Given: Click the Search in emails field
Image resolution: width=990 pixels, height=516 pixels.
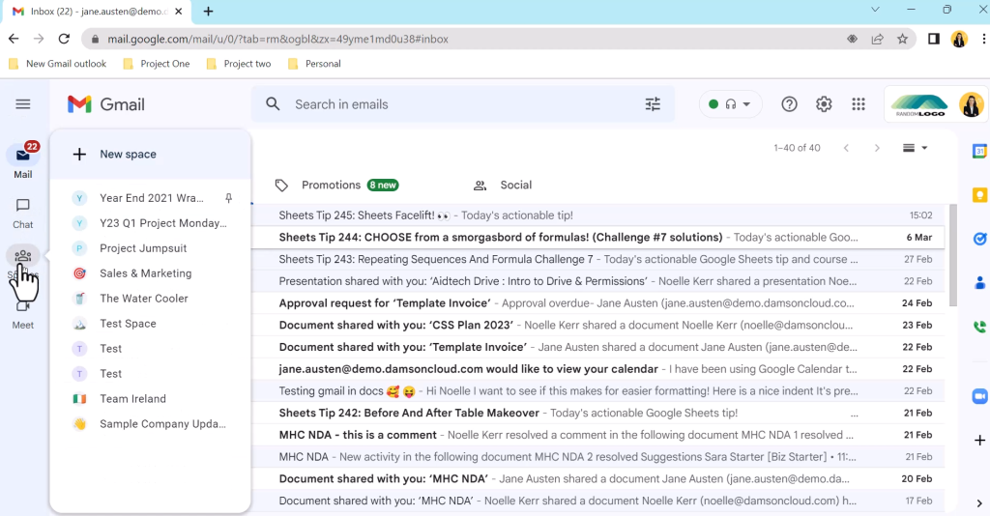Looking at the screenshot, I should click(464, 104).
